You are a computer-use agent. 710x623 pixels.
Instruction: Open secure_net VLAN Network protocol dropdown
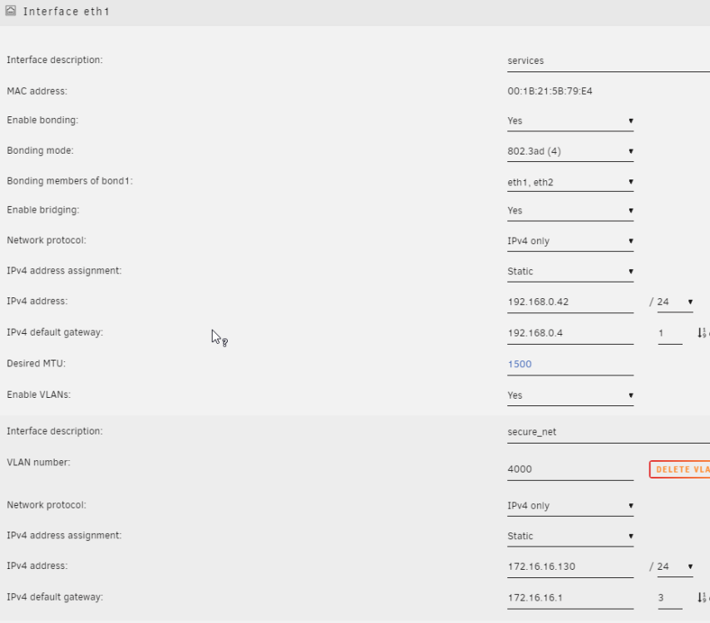tap(570, 506)
